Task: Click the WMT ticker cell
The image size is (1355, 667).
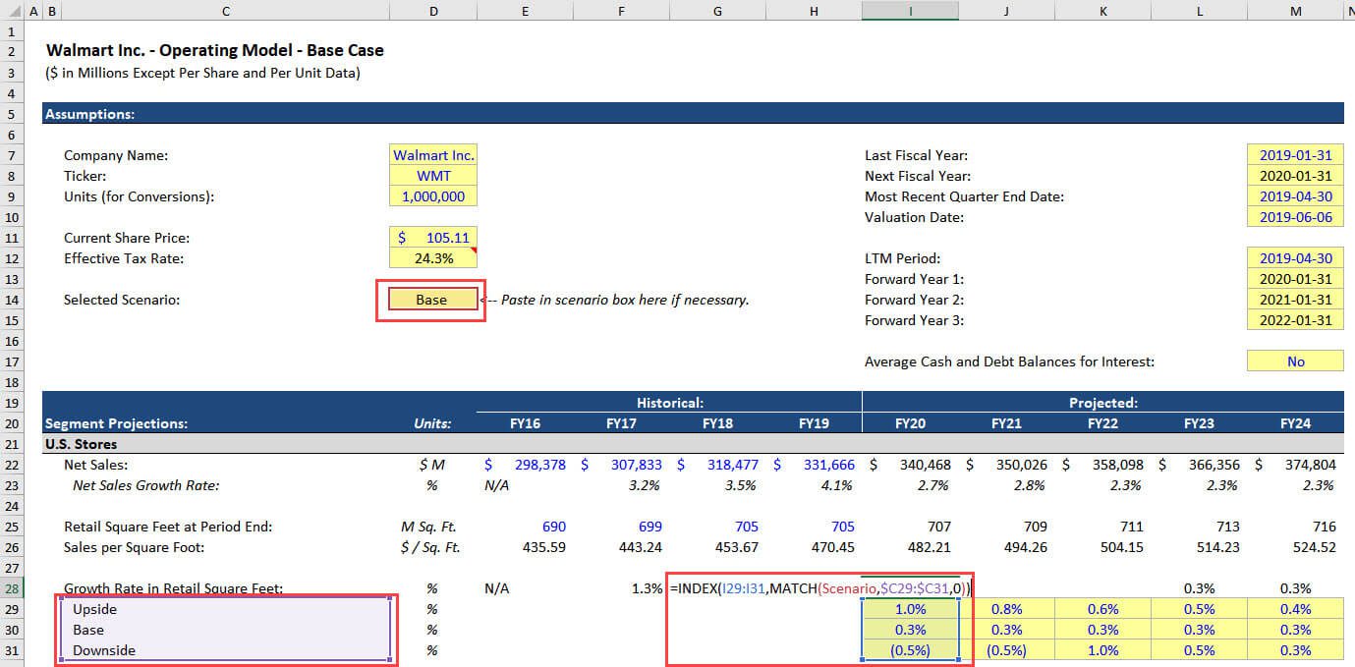Action: click(x=433, y=176)
